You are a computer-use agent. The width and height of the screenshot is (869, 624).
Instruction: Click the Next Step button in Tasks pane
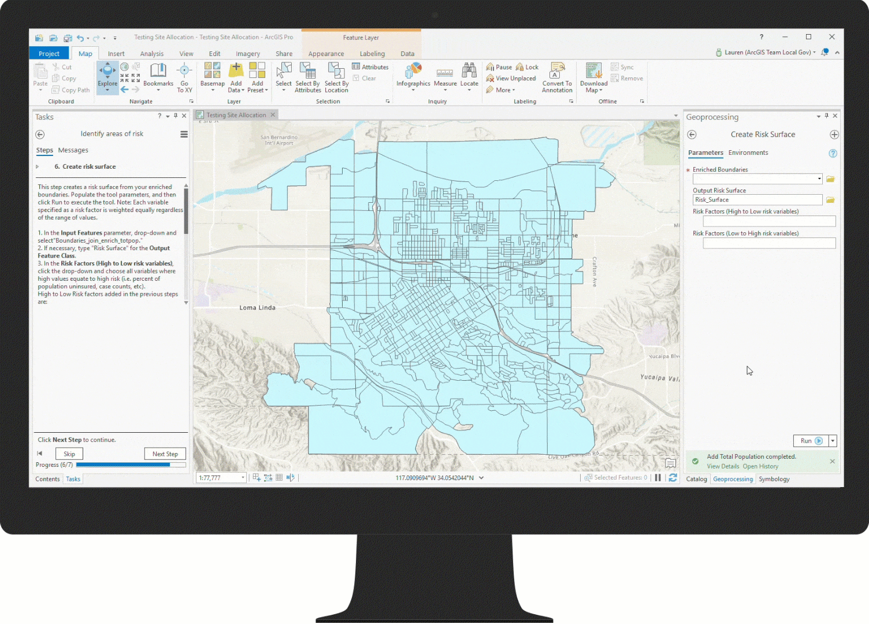pos(165,454)
